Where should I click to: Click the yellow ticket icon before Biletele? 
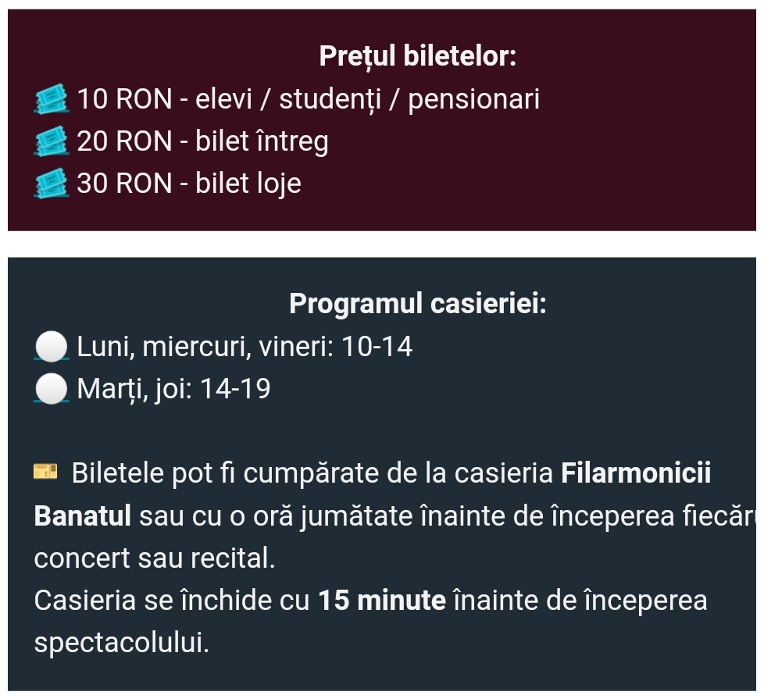[45, 472]
